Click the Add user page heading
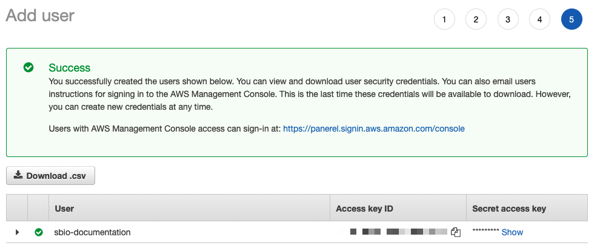Viewport: 600px width, 251px height. [40, 16]
